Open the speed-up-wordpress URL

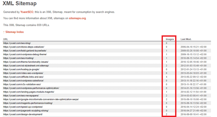click(23, 107)
